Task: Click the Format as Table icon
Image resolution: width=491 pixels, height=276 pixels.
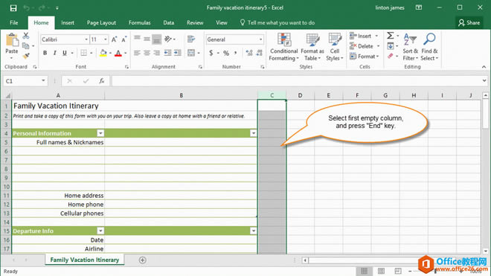Action: click(312, 47)
